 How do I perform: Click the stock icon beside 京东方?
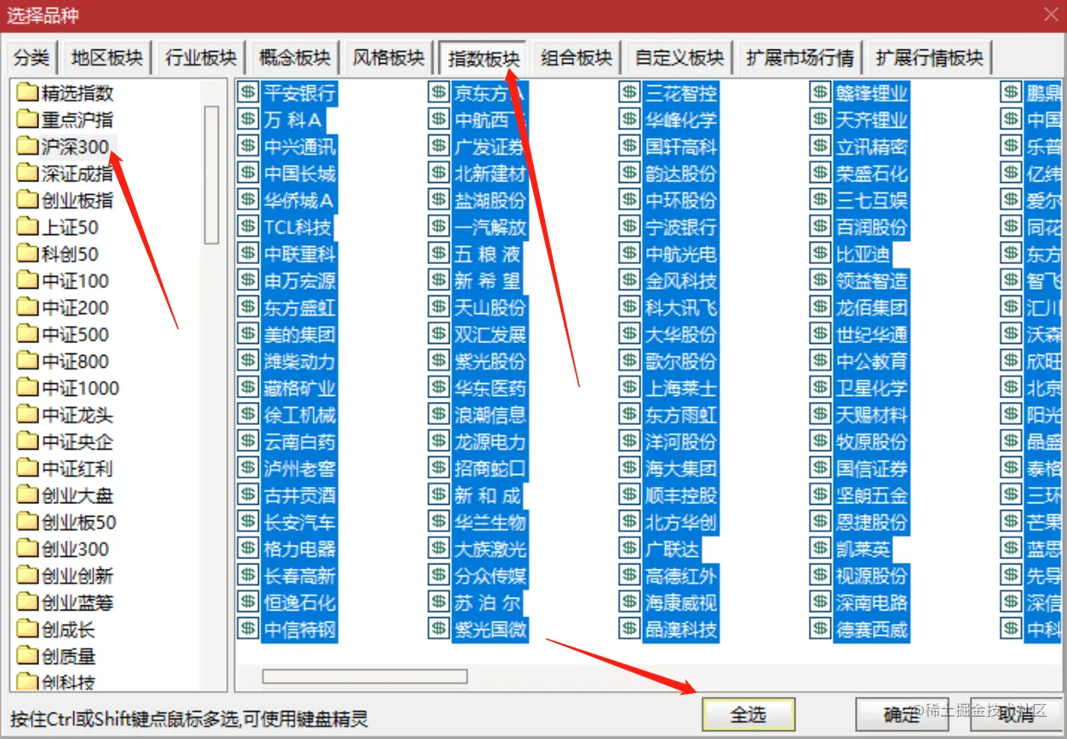(439, 93)
